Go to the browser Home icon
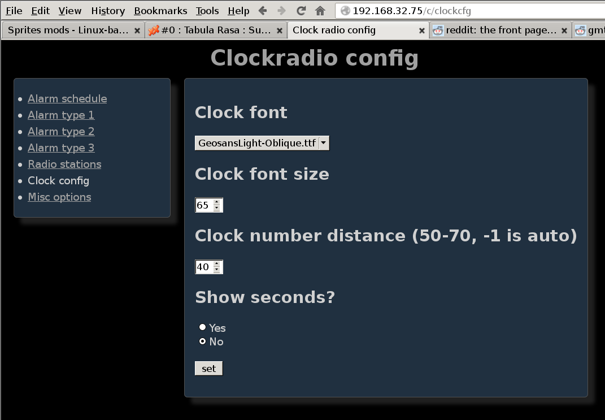 pos(320,11)
